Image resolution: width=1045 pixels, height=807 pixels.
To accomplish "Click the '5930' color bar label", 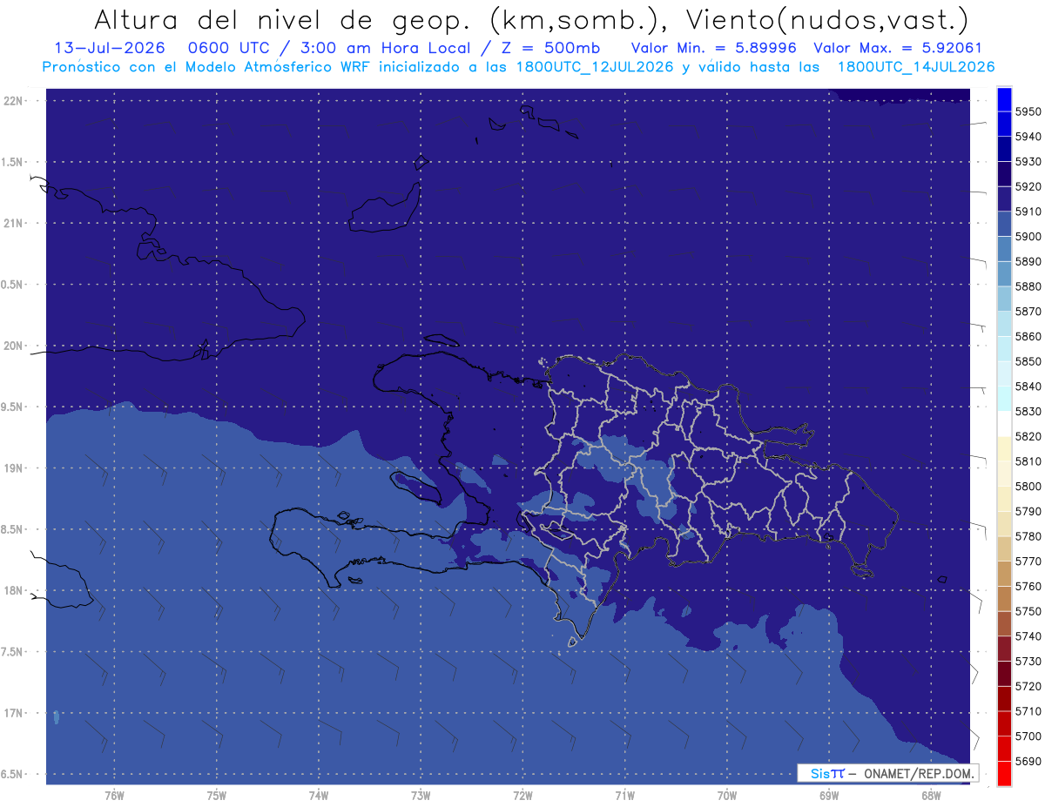I will (1028, 162).
